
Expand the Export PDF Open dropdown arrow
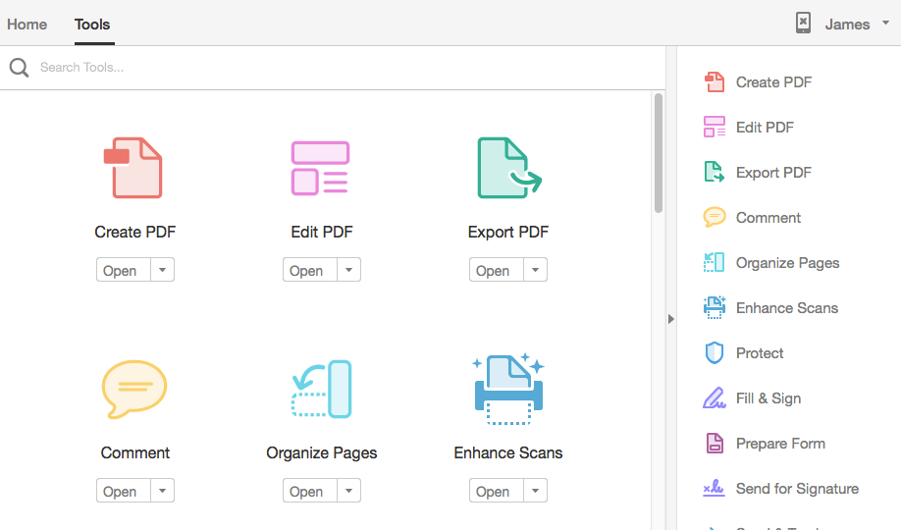click(536, 270)
